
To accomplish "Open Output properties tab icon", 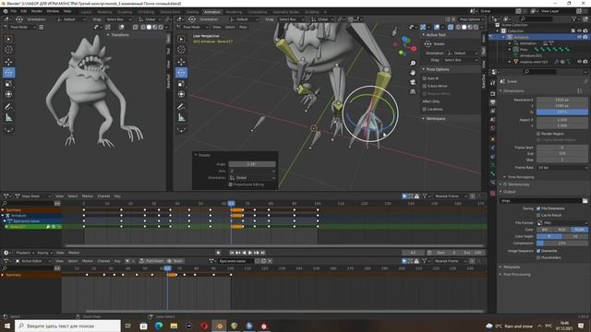I will 492,102.
